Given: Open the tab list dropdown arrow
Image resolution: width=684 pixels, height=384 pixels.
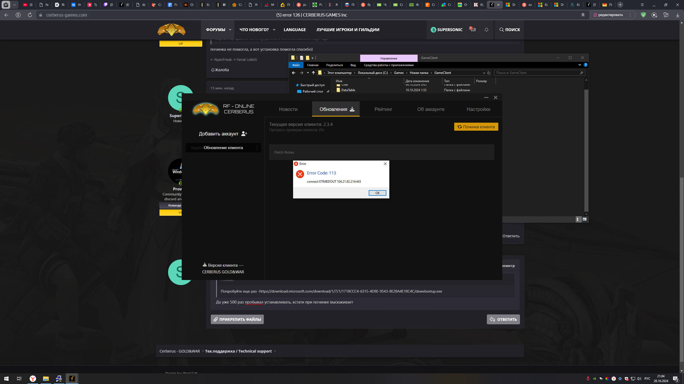Looking at the screenshot, I should pos(14,5).
